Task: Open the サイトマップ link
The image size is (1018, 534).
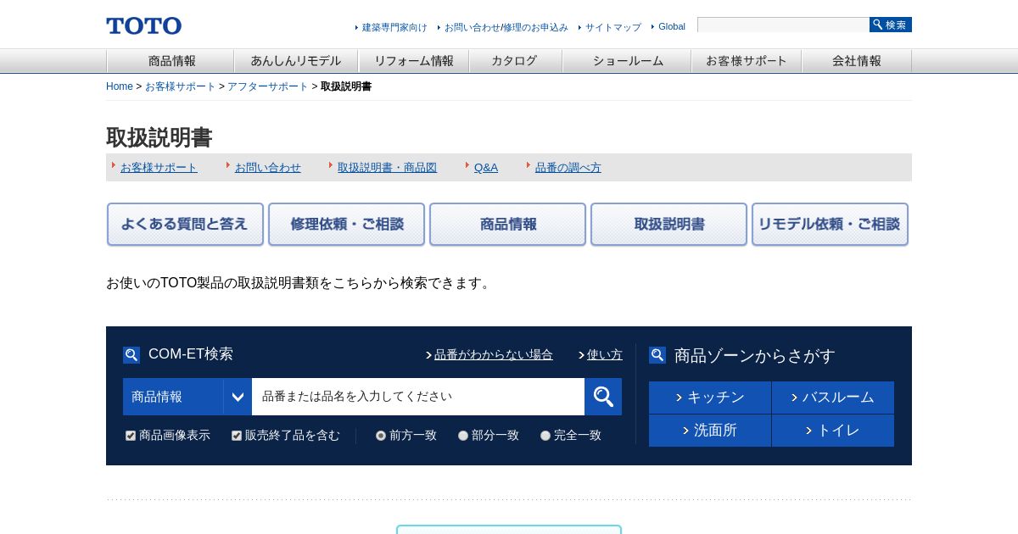Action: point(613,27)
